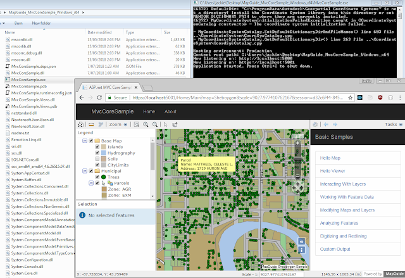
Task: Click the Zone: AGR color swatch
Action: click(104, 189)
